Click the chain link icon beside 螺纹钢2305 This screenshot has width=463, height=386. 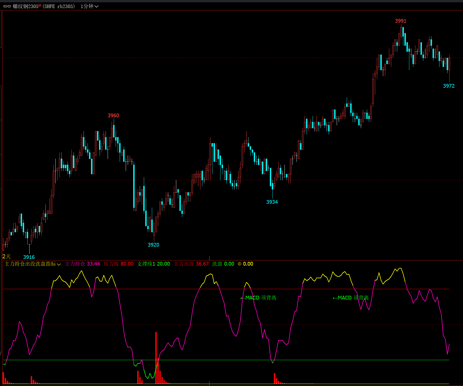pyautogui.click(x=7, y=6)
